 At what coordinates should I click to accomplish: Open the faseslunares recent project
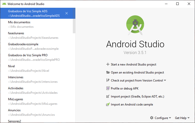[x=33, y=35]
